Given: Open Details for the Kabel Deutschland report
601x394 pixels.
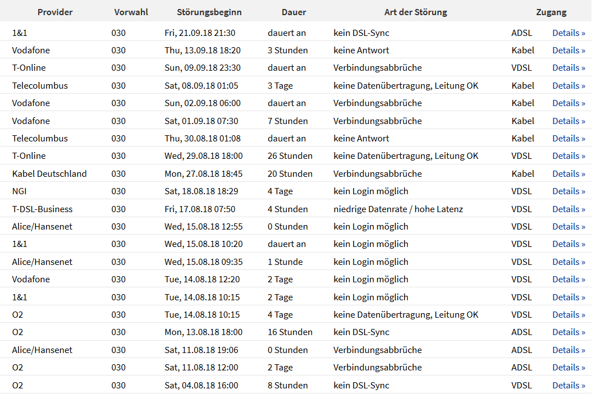Looking at the screenshot, I should 568,173.
